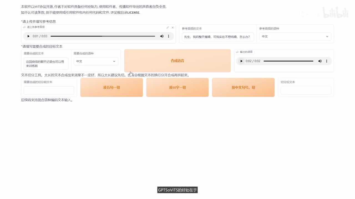The width and height of the screenshot is (355, 199).
Task: Play the reference audio clip
Action: coord(28,36)
